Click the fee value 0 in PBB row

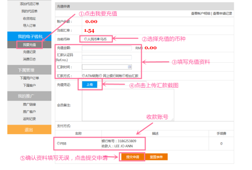pyautogui.click(x=222, y=144)
